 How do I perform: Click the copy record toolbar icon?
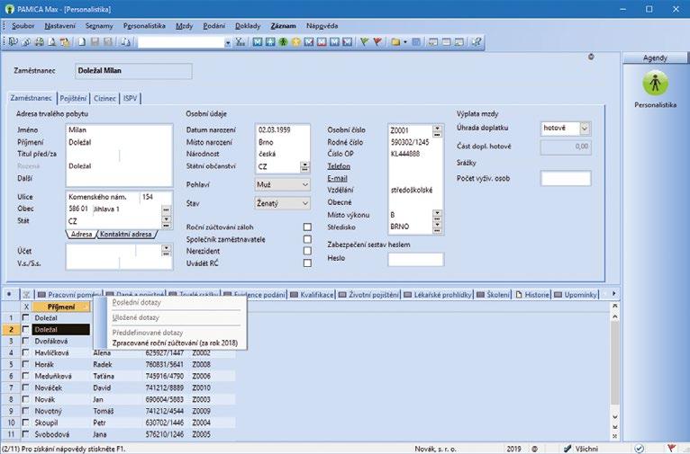[x=125, y=41]
